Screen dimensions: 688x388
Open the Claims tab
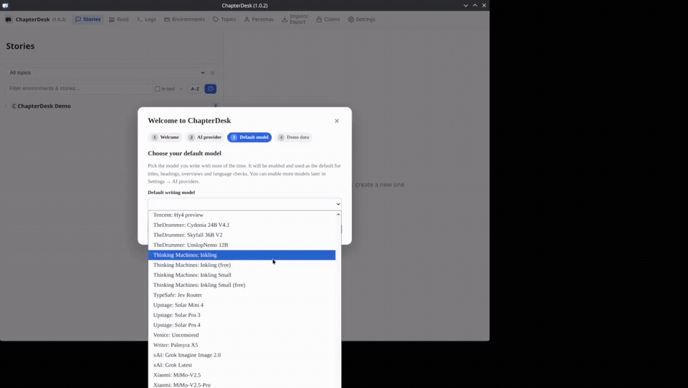coord(328,19)
